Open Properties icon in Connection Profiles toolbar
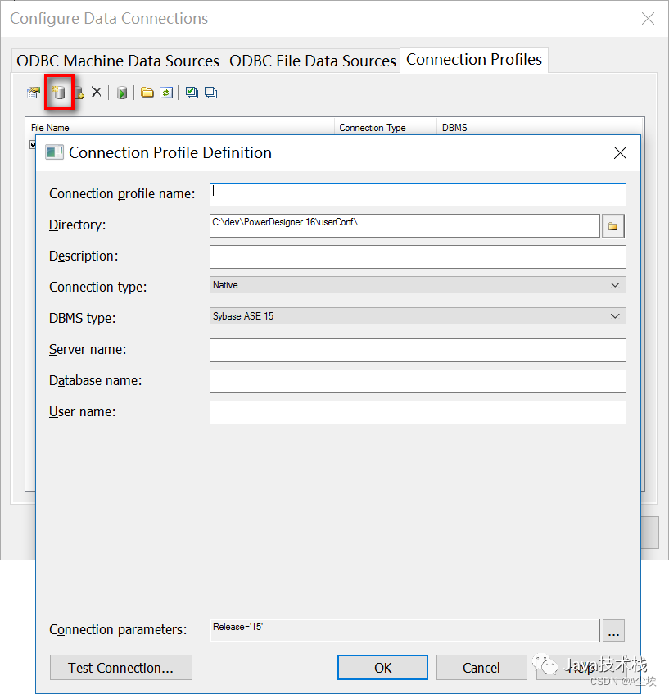 (x=34, y=93)
